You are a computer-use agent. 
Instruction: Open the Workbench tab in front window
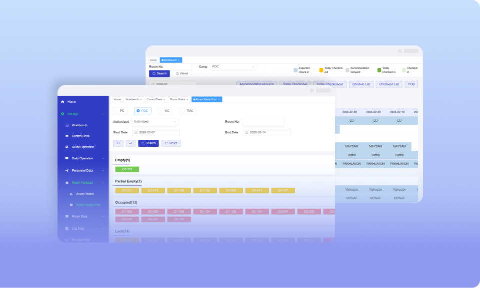point(132,100)
